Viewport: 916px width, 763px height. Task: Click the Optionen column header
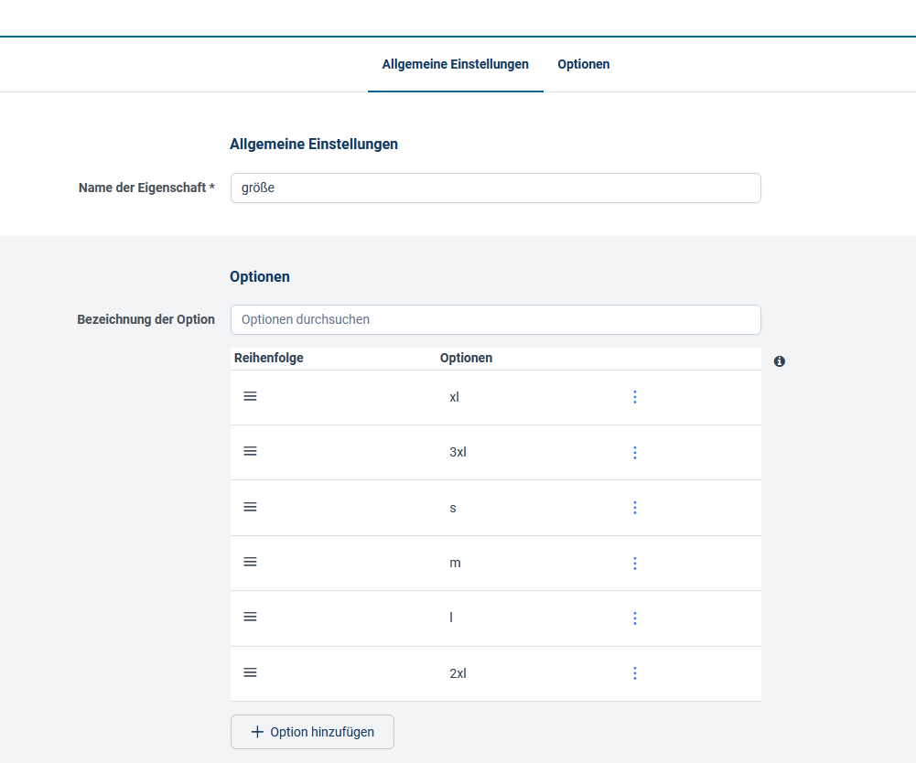pos(466,358)
